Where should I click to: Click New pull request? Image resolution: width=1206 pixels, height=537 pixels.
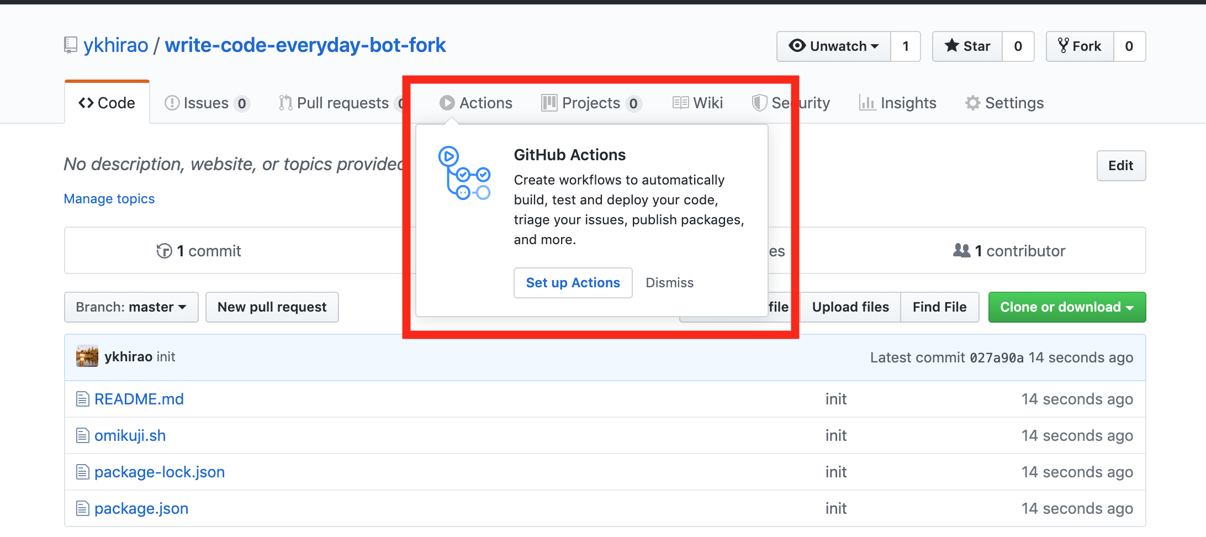[x=272, y=307]
